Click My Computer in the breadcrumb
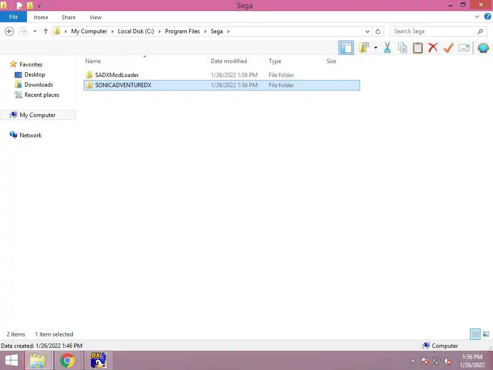493x370 pixels. (89, 31)
